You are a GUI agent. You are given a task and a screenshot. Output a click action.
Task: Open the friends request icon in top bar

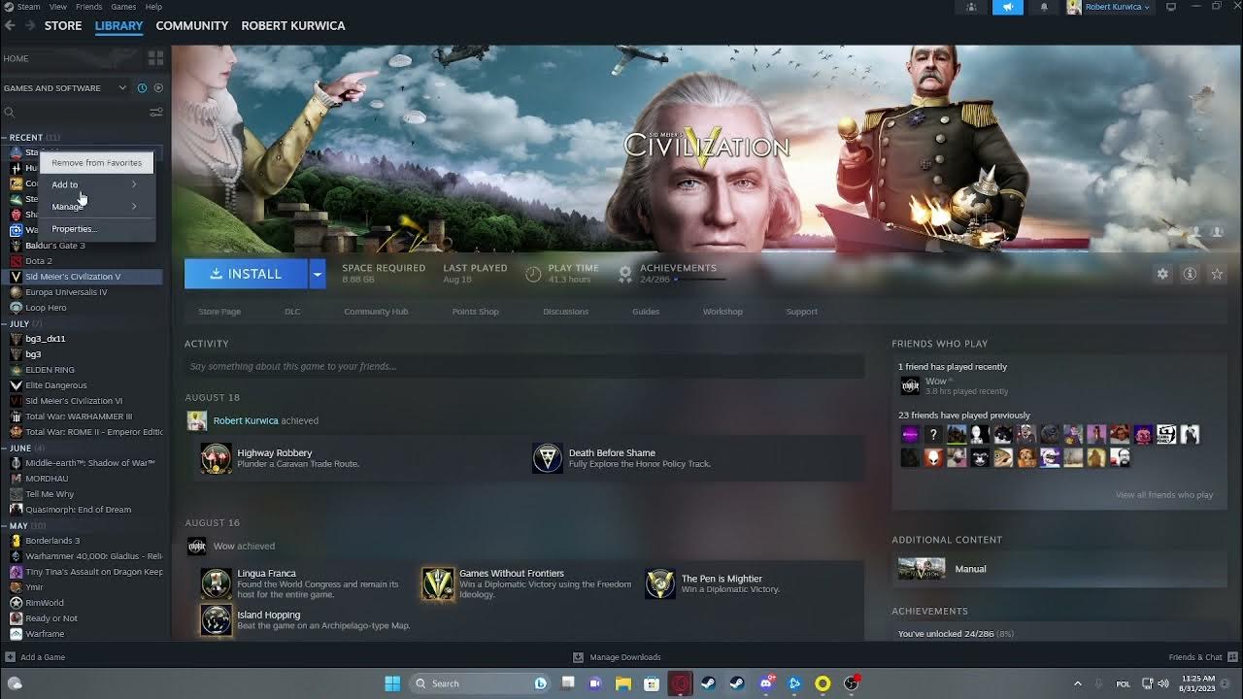[971, 7]
